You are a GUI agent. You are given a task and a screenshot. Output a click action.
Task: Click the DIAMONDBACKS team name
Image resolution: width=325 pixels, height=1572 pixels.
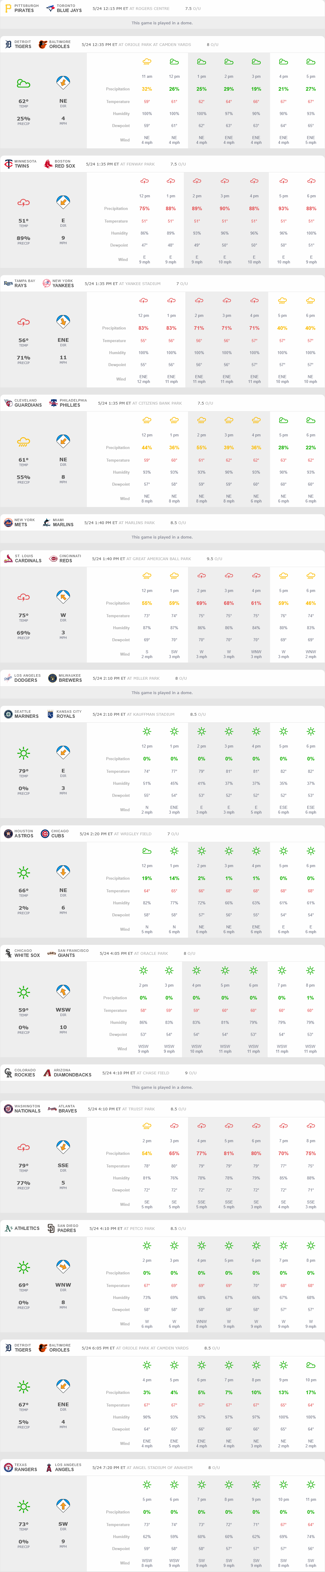73,1075
